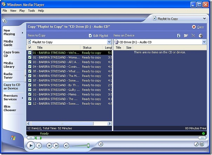The height and width of the screenshot is (155, 212).
Task: Click the scroll left arrow in track list
Action: 28,123
